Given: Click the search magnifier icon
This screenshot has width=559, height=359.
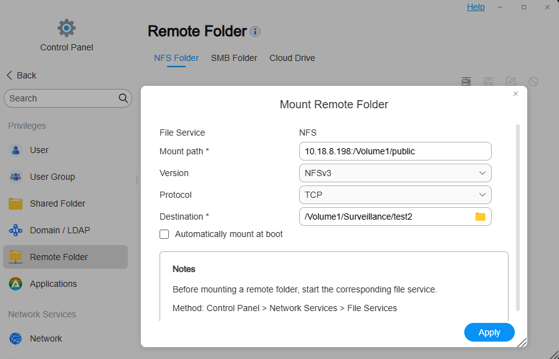Looking at the screenshot, I should coord(123,98).
